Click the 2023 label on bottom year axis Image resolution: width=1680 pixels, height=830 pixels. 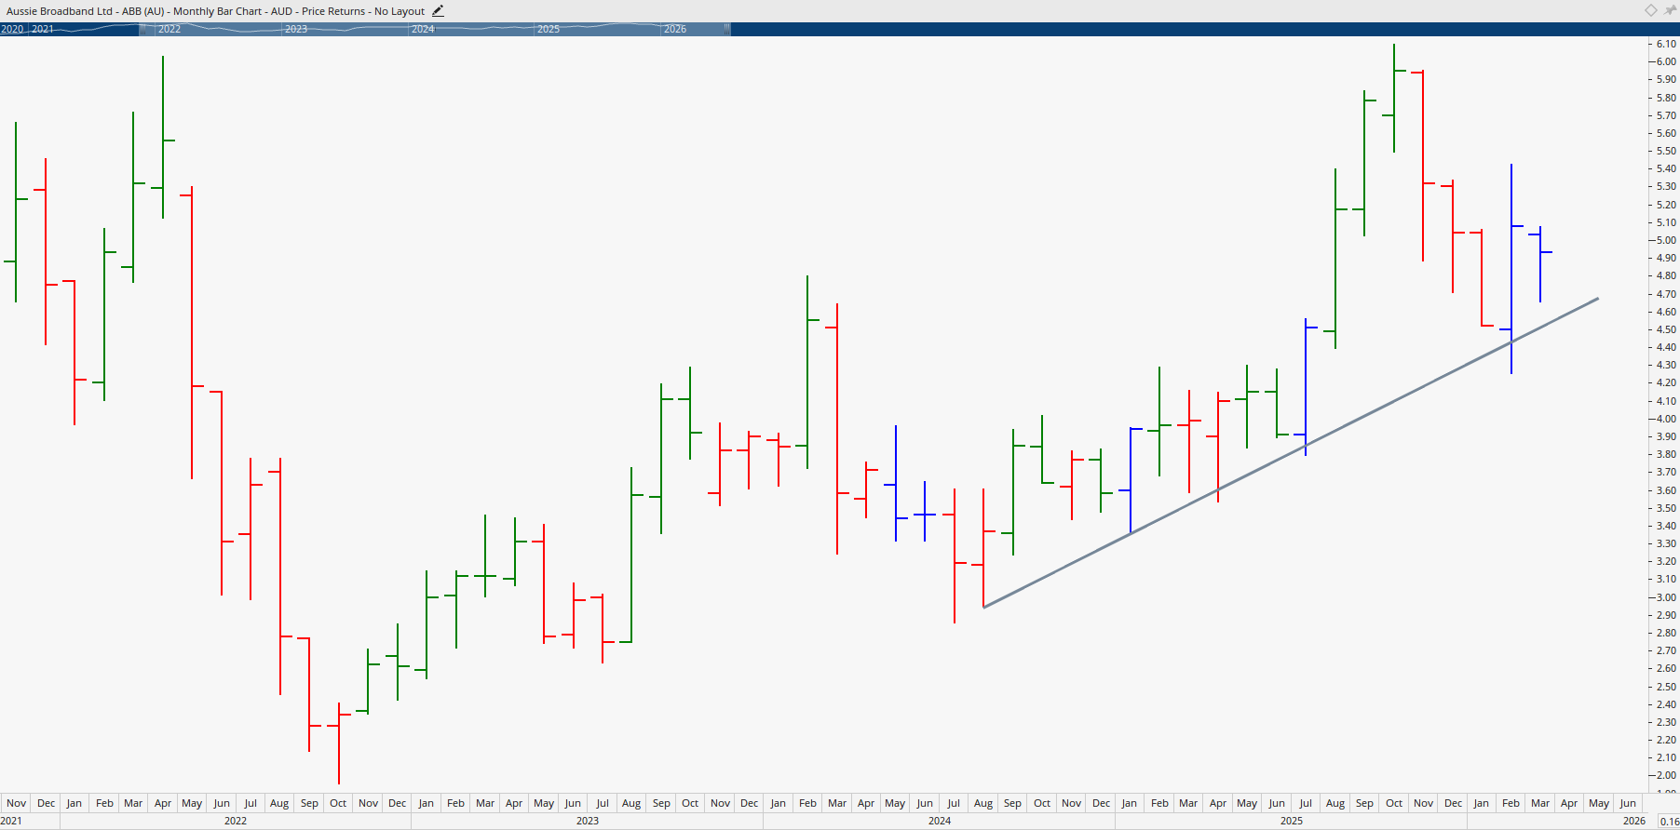pos(588,821)
